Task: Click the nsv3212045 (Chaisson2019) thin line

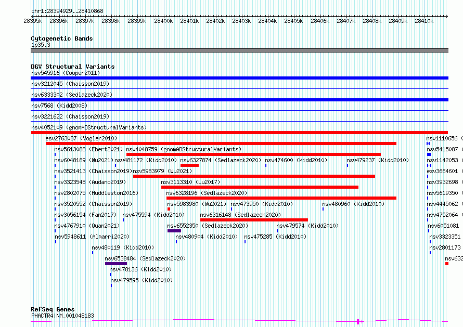Action: (x=239, y=88)
